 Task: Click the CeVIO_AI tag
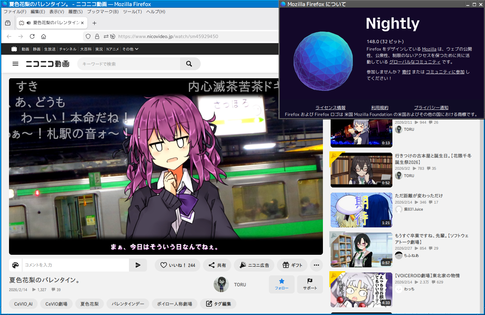(23, 304)
